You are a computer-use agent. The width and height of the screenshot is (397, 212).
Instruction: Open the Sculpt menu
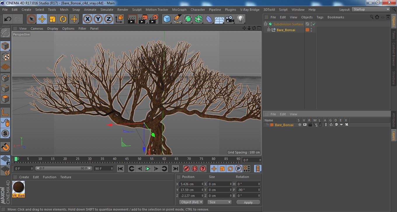pos(137,10)
